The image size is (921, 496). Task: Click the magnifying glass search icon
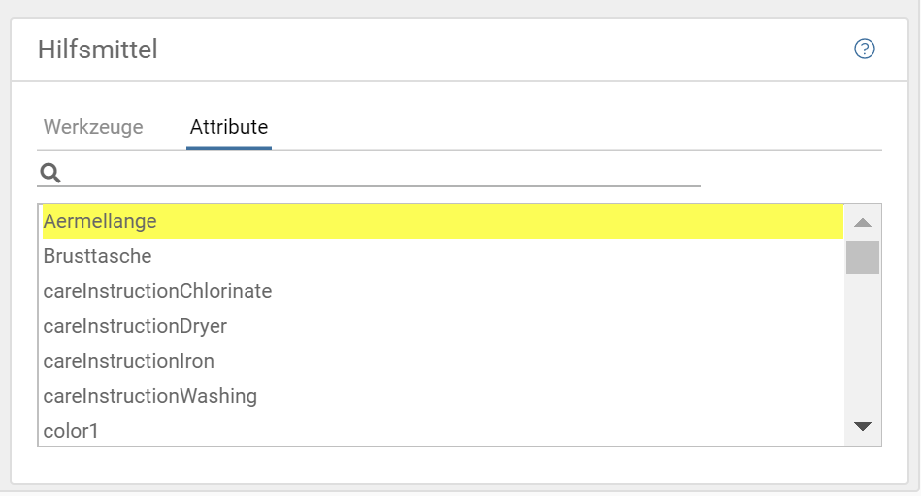pos(50,173)
